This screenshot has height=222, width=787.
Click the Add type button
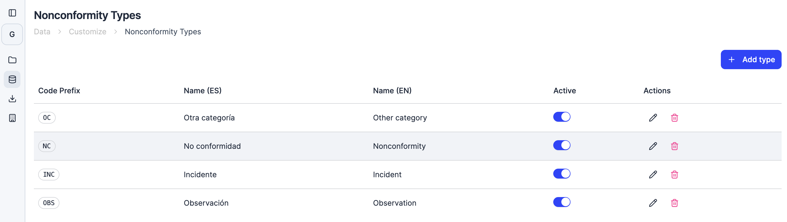pos(751,59)
